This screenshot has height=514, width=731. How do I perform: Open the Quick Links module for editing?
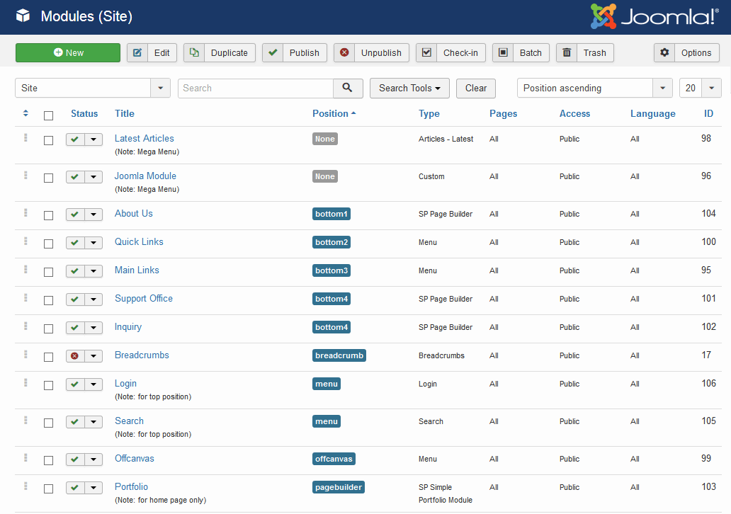point(138,241)
